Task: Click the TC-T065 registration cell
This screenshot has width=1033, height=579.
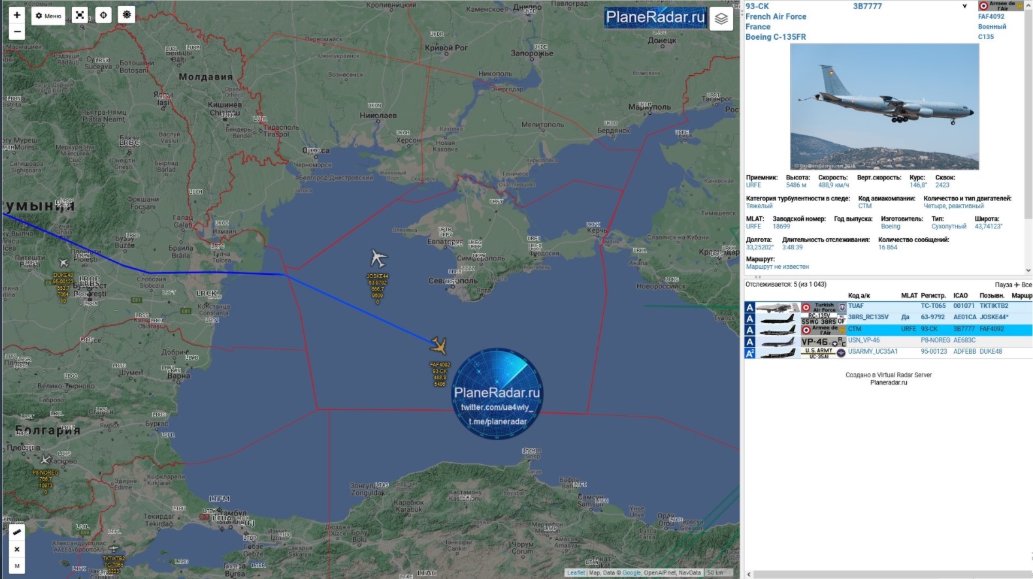Action: [x=933, y=306]
